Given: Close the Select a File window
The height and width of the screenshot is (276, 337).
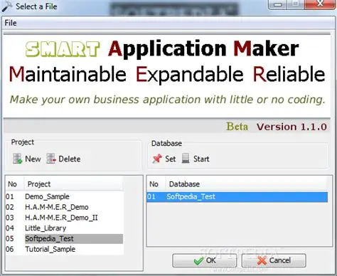Looking at the screenshot, I should pyautogui.click(x=320, y=4).
